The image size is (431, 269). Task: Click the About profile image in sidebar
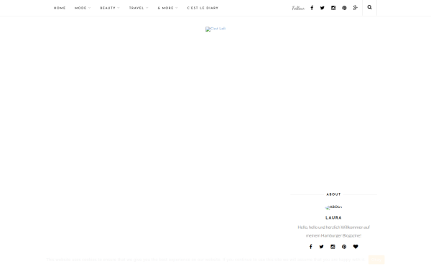point(333,207)
